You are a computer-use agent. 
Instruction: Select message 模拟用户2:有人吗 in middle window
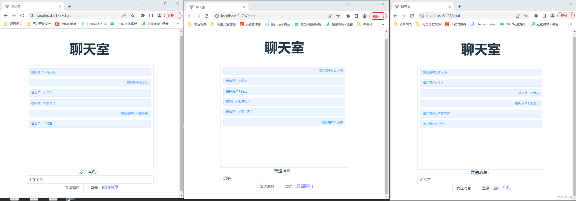[284, 71]
